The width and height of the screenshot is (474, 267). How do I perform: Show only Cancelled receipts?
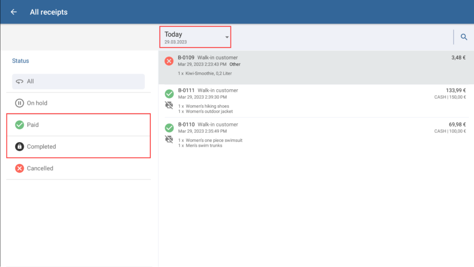click(x=40, y=168)
